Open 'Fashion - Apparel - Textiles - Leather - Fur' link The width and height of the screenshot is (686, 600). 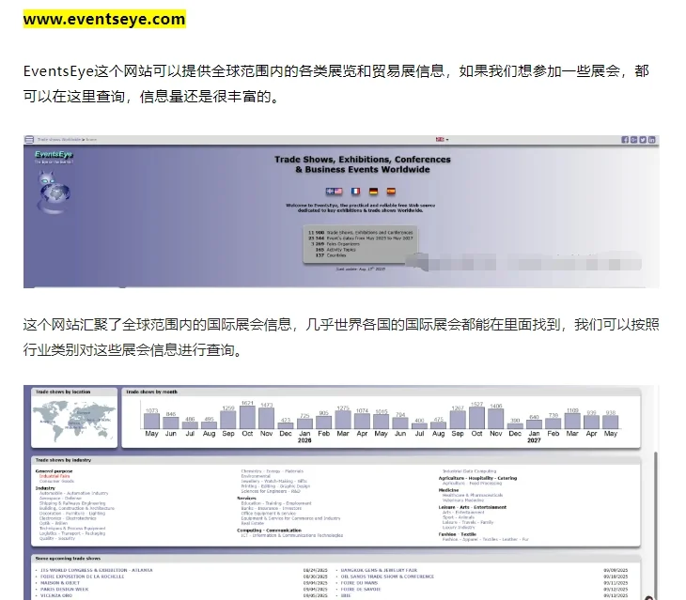pos(486,540)
